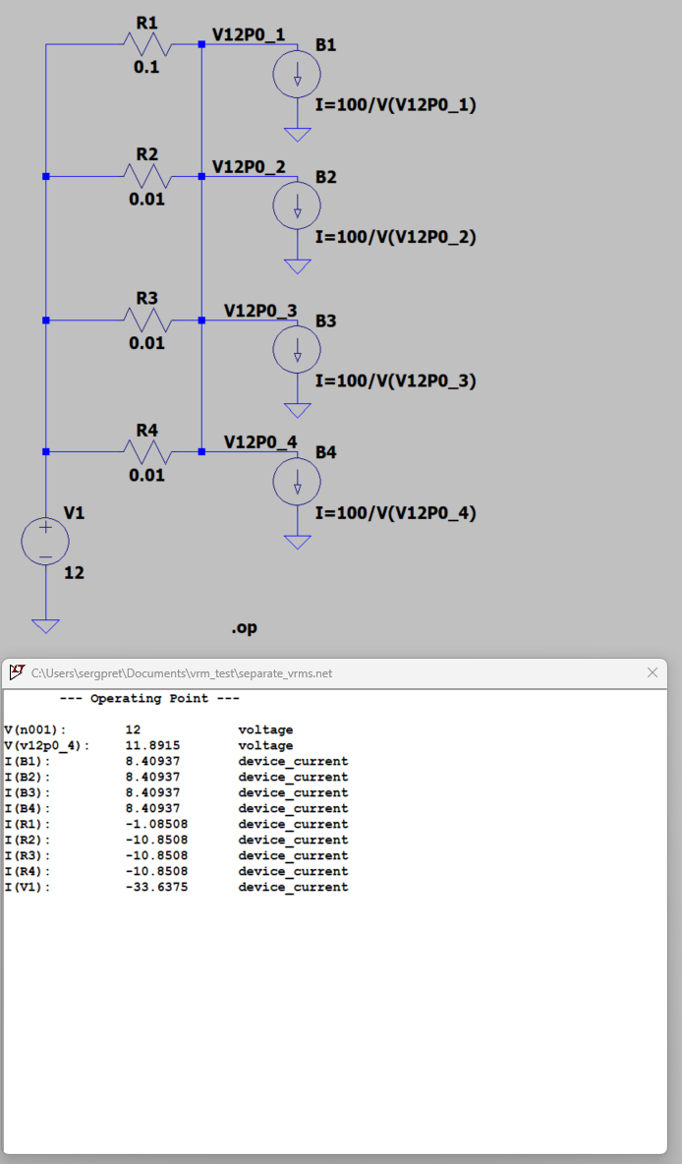Select resistor R3 zigzag symbol

point(147,320)
